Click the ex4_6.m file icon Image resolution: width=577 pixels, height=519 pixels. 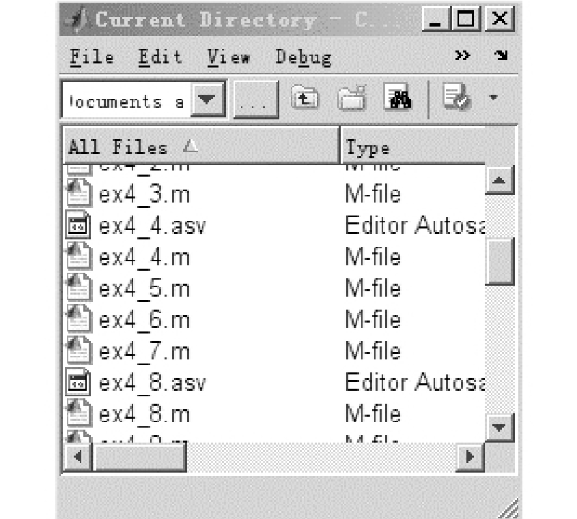(x=79, y=319)
